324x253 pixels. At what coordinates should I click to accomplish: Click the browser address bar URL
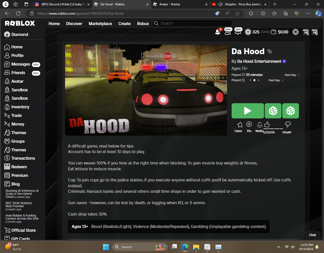tap(80, 13)
